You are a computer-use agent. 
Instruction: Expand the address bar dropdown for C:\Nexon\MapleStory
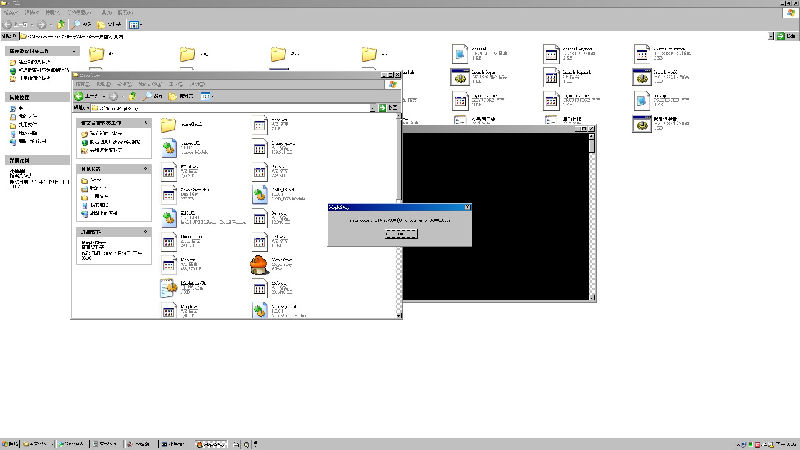(x=372, y=108)
